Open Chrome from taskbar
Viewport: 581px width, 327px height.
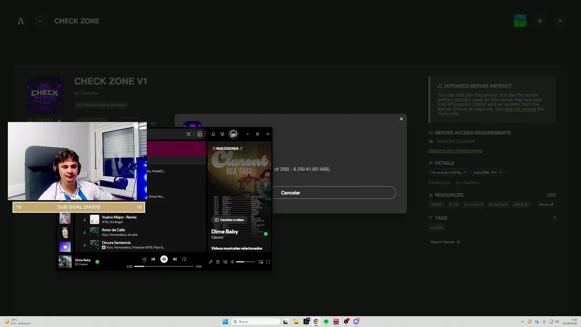316,322
